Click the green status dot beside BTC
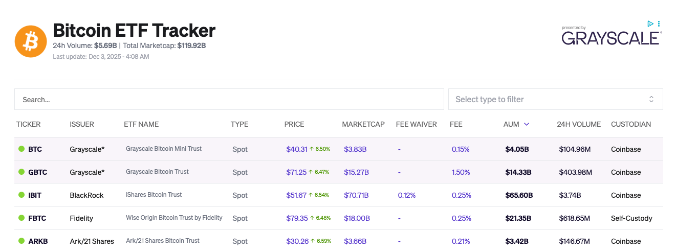Screen dimensions: 676x252 tap(21, 149)
